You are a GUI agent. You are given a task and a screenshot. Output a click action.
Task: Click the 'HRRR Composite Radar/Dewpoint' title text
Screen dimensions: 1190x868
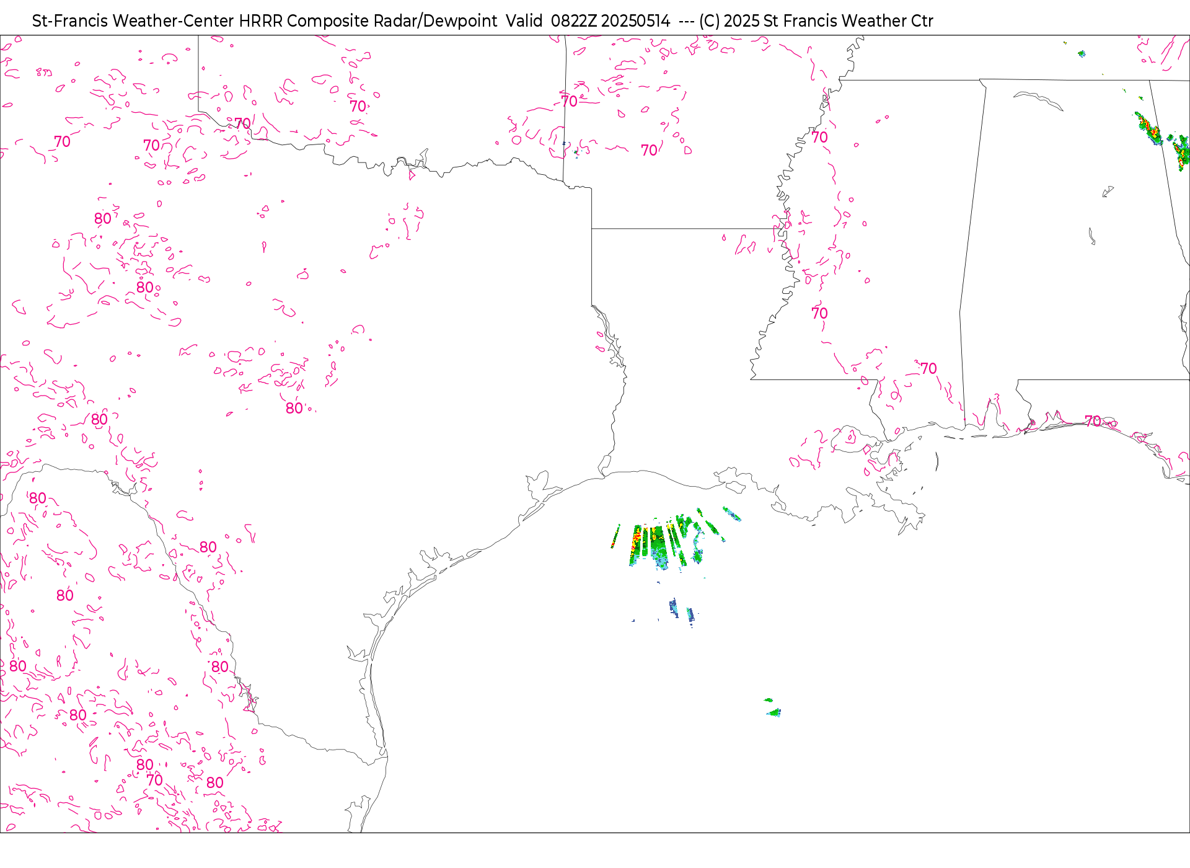(x=368, y=21)
